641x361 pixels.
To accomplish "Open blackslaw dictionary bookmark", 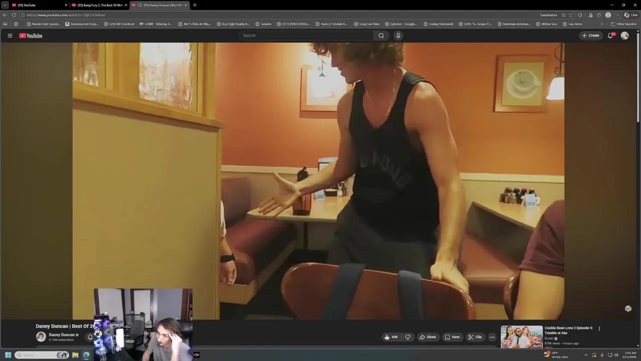I will pos(514,24).
